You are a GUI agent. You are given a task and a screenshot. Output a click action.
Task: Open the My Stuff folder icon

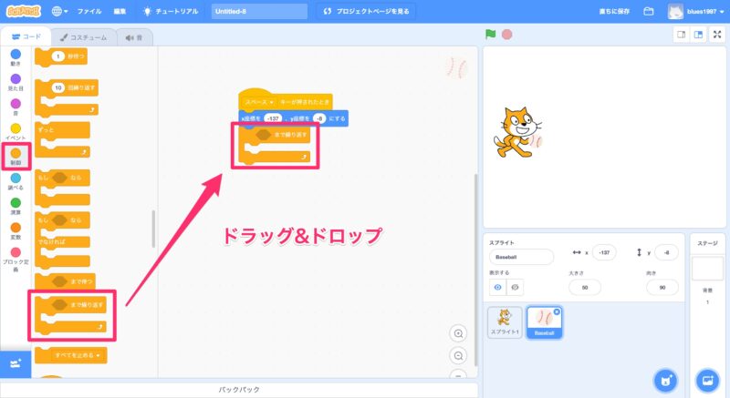(649, 12)
